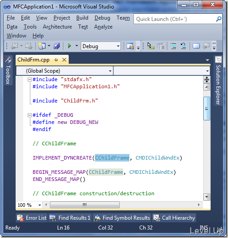Viewport: 228px width, 238px height.
Task: Open the Architecture menu
Action: point(57,27)
